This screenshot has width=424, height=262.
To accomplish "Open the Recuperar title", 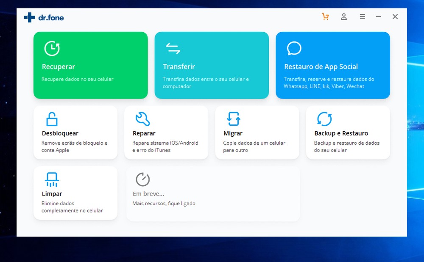I will tap(59, 67).
